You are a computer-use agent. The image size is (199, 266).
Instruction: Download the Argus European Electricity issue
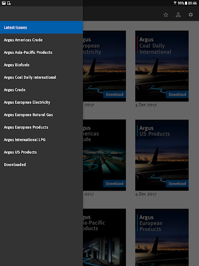(115, 95)
